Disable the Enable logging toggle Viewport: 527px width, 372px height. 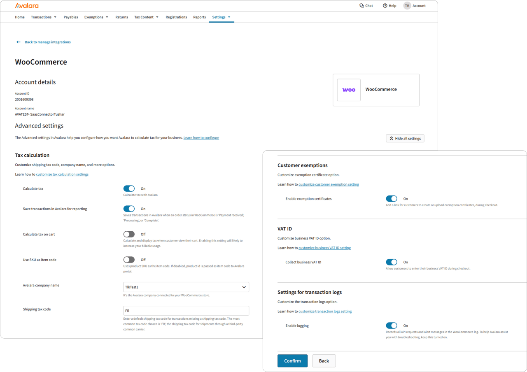pyautogui.click(x=392, y=325)
